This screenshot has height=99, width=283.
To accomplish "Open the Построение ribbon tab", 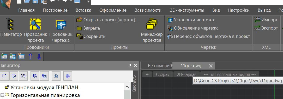I will 55,10.
